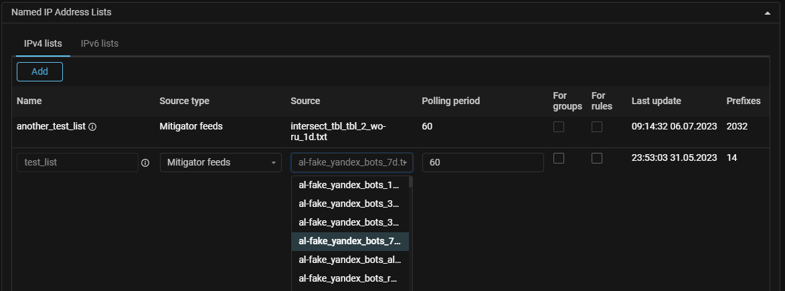Switch to the IPv4 lists tab

[x=38, y=43]
